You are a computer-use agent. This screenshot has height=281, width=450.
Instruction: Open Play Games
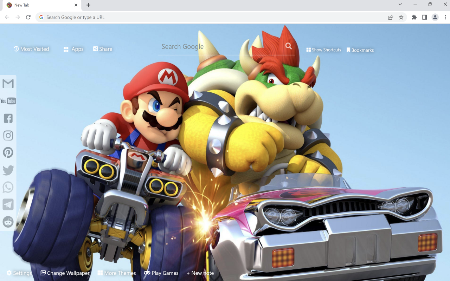tap(161, 273)
